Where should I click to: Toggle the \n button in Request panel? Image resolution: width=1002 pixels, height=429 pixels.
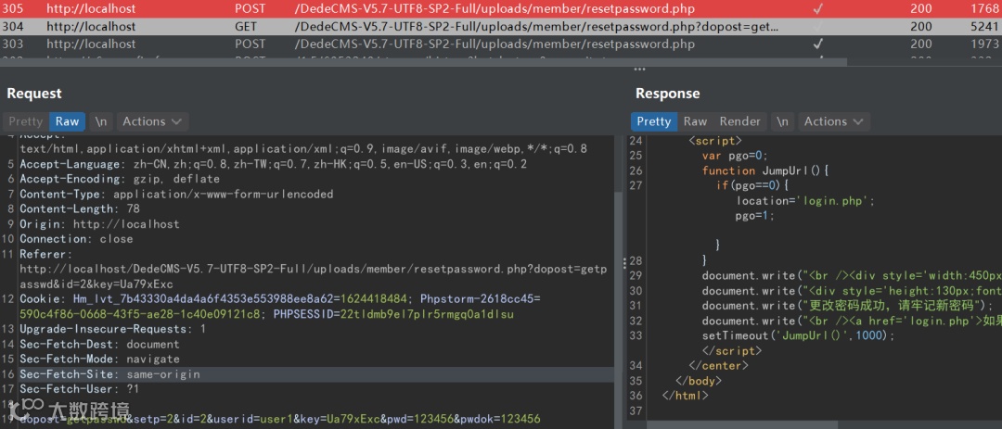coord(101,121)
